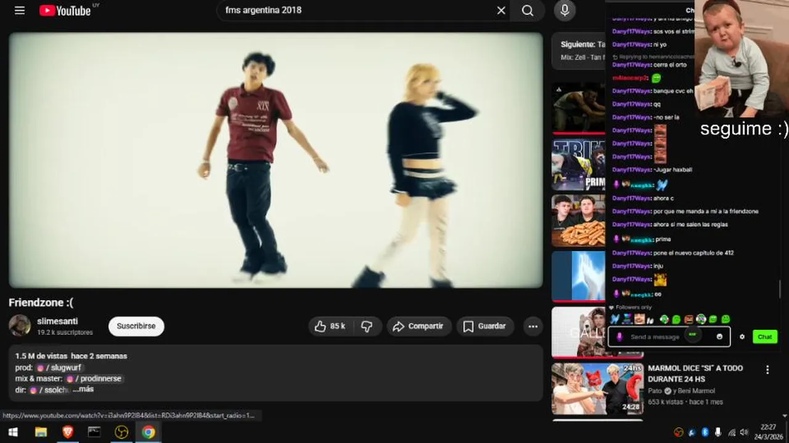Open the YouTube hamburger guide menu
The height and width of the screenshot is (443, 789).
20,10
